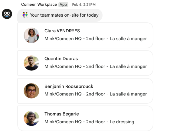Select the Clara VENDRYES name text
Viewport: 170px width, 133px height.
[x=62, y=31]
